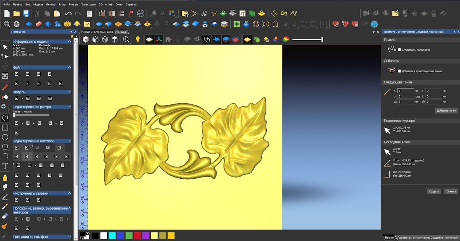Select the polyline creation tool in left toolbar
Screen dimensions: 460x241
pos(5,117)
